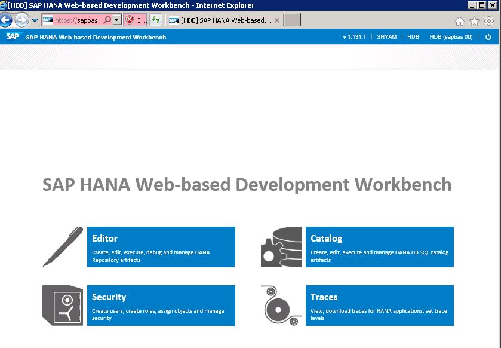Expand the address bar autocomplete dropdown
This screenshot has height=348, width=501.
click(117, 20)
